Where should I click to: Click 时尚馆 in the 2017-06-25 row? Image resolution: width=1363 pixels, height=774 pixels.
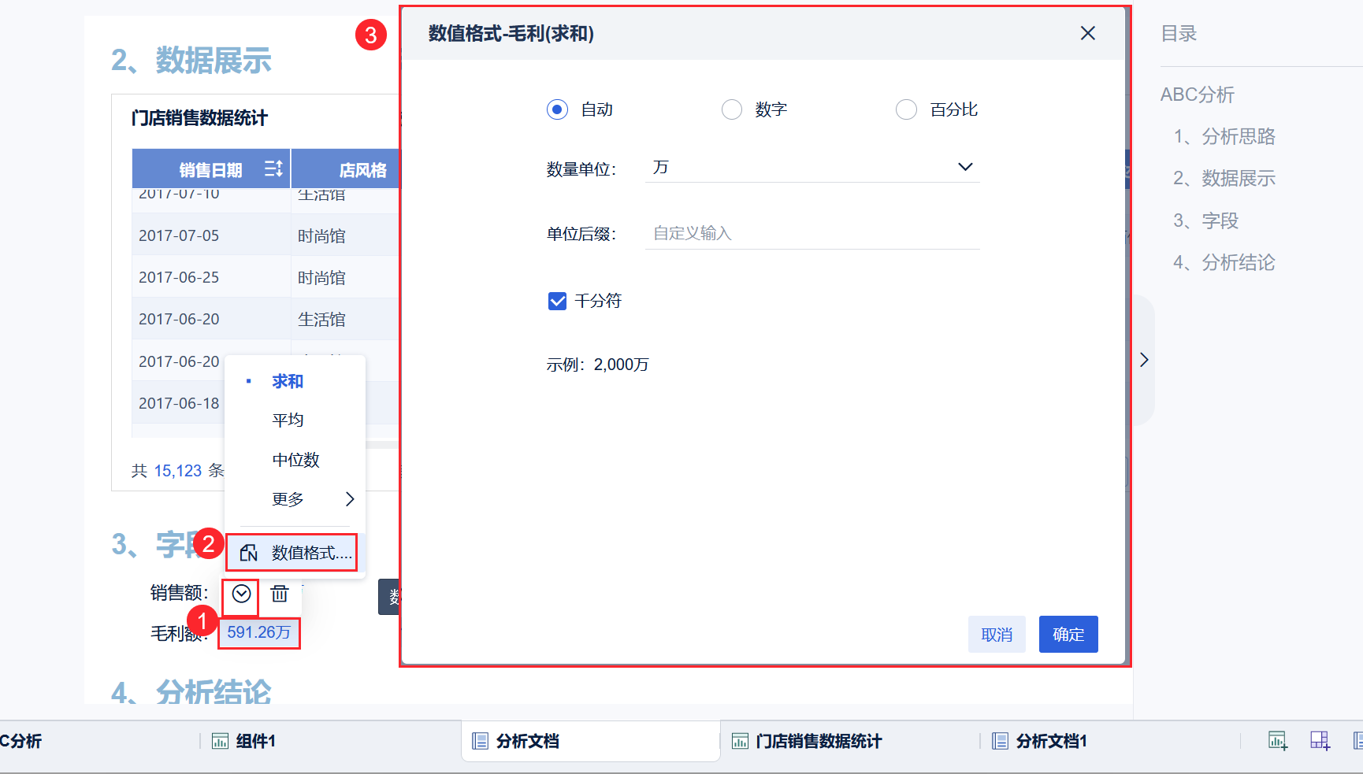pyautogui.click(x=321, y=278)
